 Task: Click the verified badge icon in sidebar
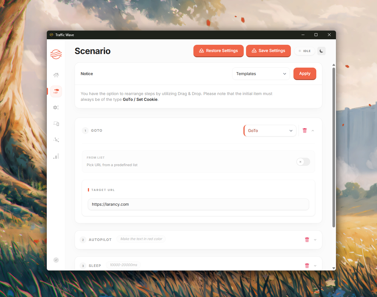(56, 260)
